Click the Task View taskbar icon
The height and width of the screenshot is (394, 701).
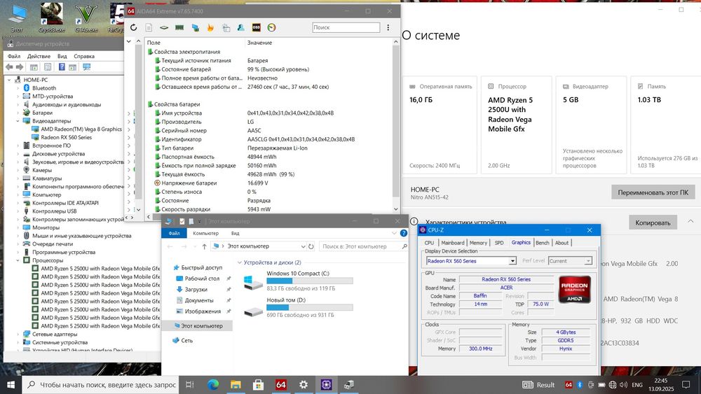(189, 384)
